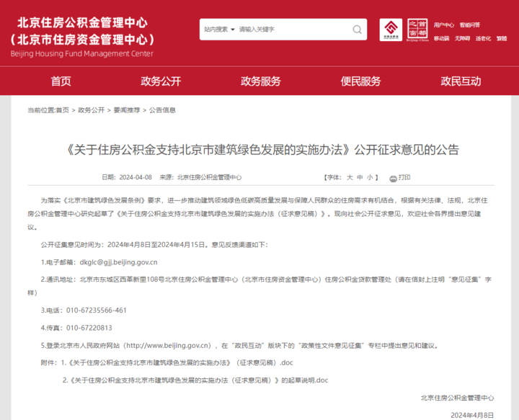Image resolution: width=519 pixels, height=420 pixels.
Task: Open the 用户中心 link
Action: pos(444,24)
